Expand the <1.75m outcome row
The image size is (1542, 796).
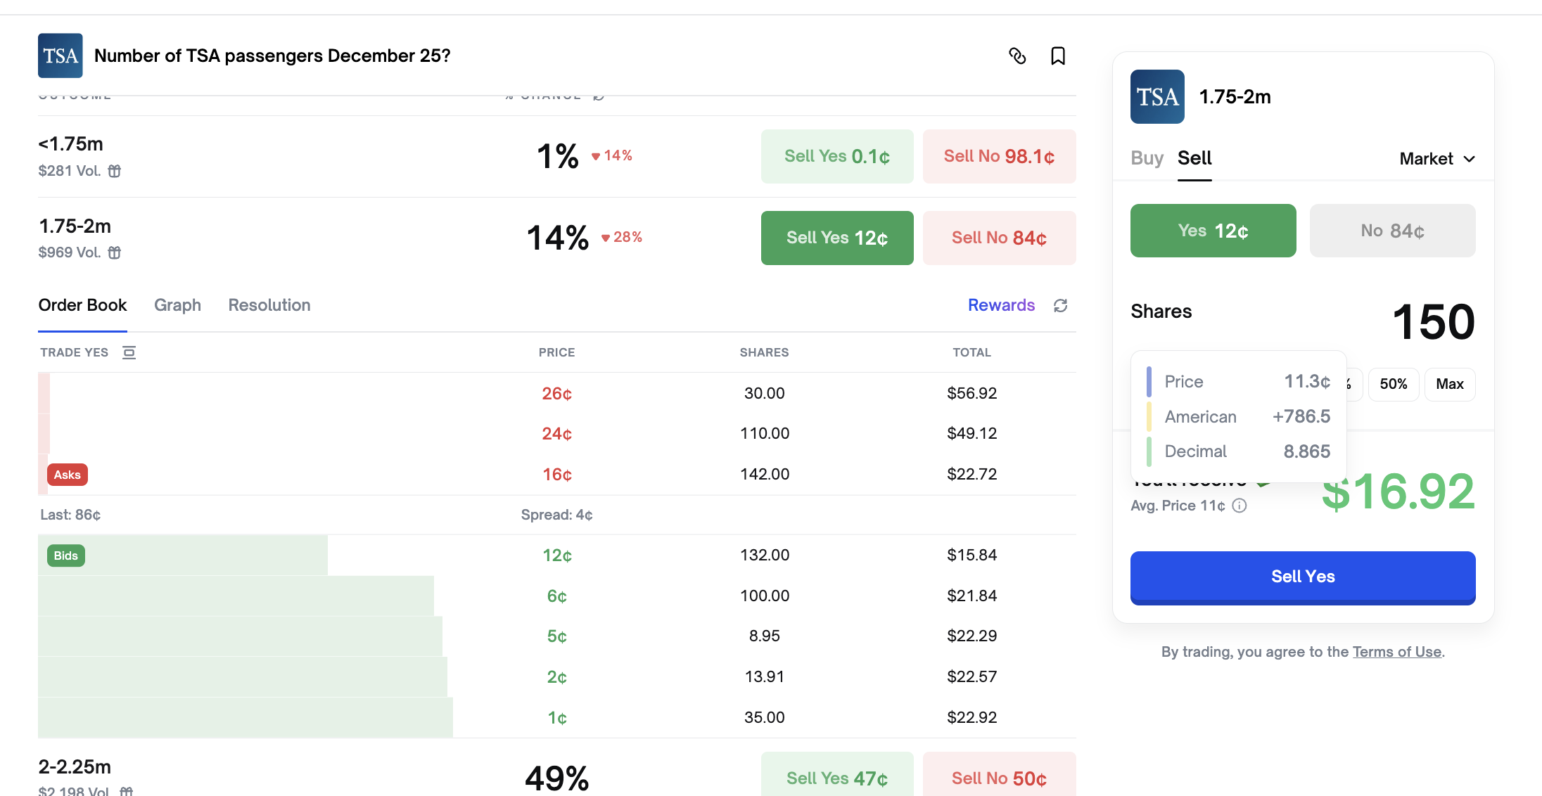[x=281, y=156]
